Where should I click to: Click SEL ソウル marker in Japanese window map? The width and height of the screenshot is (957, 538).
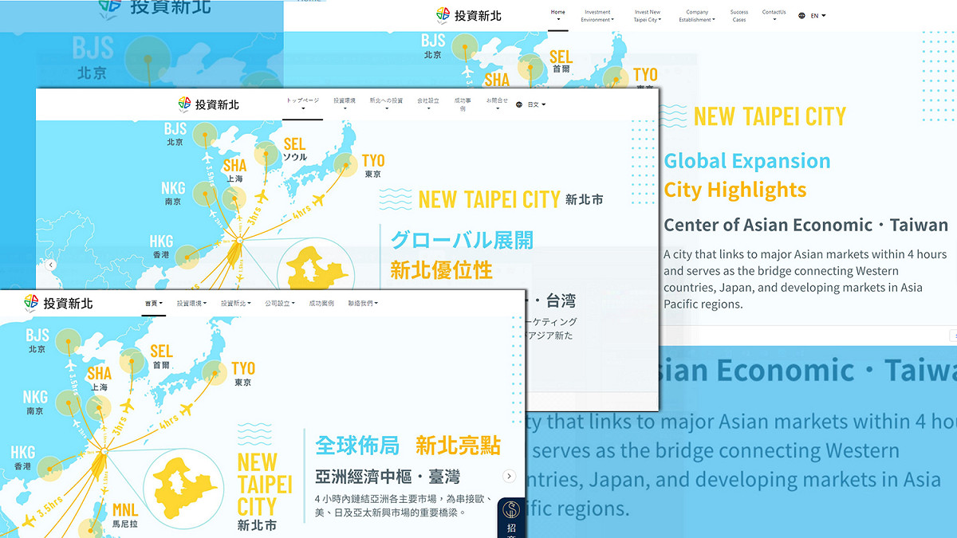point(266,155)
